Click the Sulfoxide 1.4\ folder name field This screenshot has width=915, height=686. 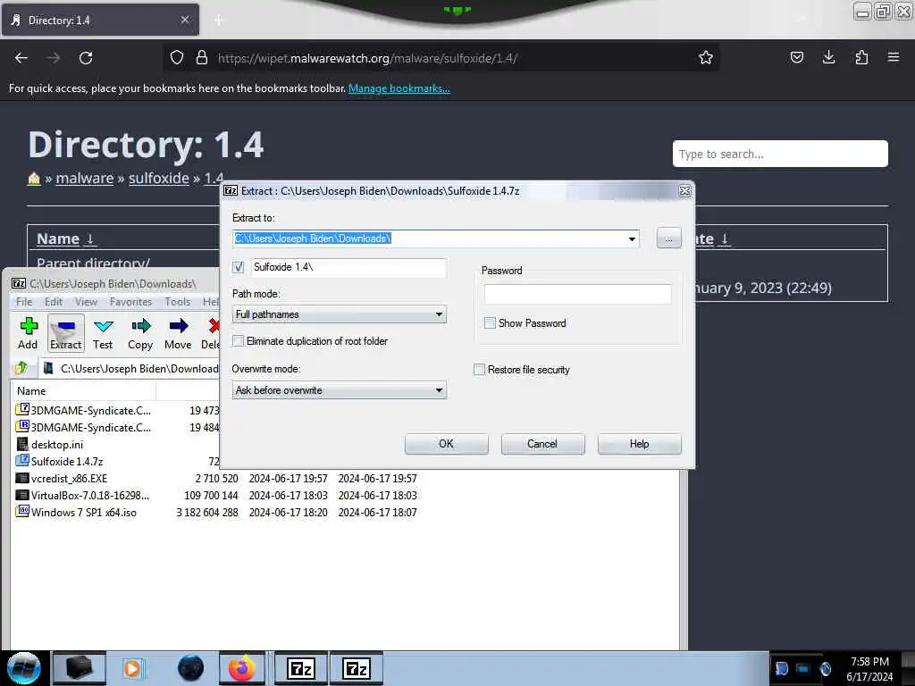[x=349, y=267]
